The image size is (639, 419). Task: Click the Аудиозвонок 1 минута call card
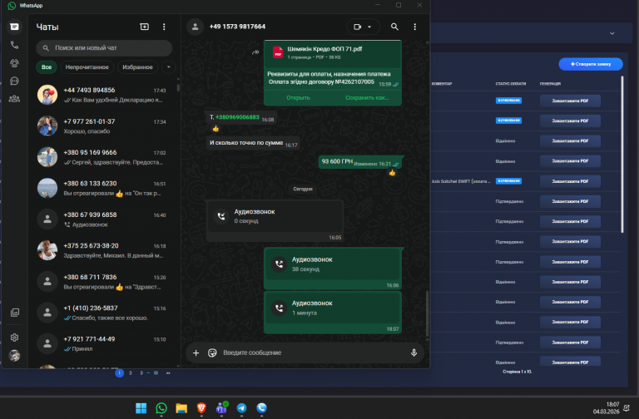coord(333,313)
